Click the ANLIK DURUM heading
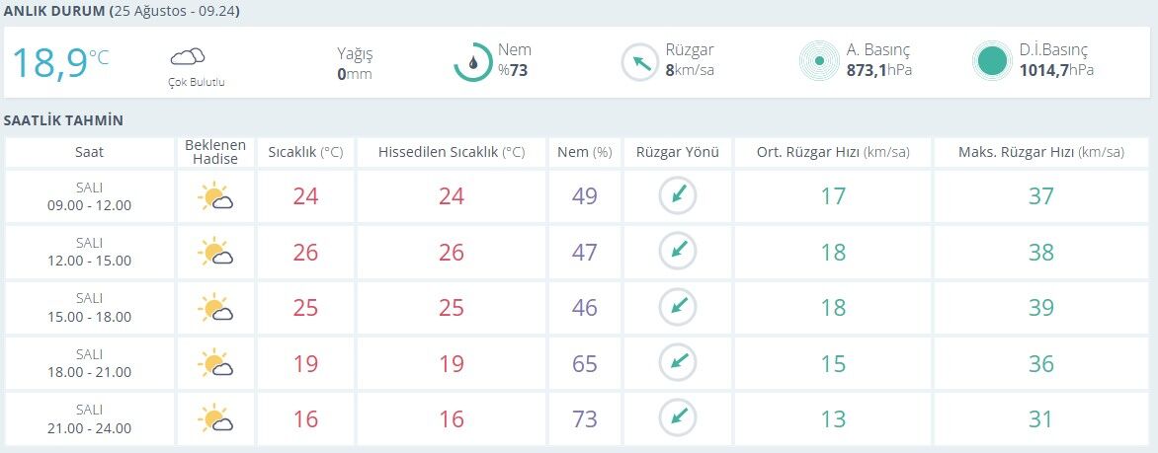 54,12
